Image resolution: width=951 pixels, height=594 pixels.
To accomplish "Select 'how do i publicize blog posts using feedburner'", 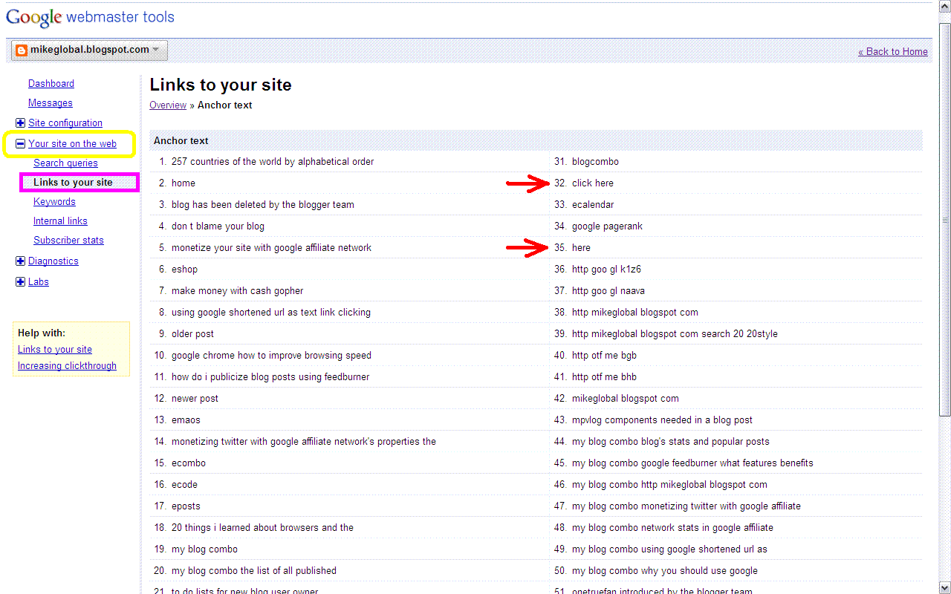I will [270, 377].
